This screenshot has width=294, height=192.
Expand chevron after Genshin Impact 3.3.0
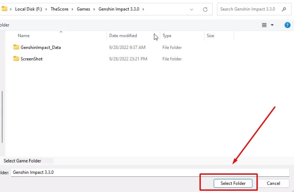click(143, 9)
